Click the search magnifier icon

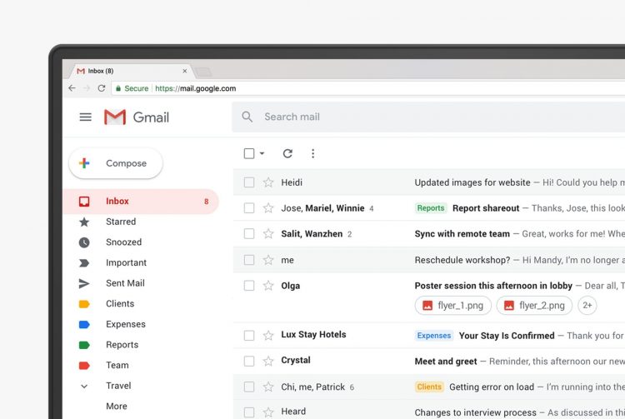pos(247,117)
